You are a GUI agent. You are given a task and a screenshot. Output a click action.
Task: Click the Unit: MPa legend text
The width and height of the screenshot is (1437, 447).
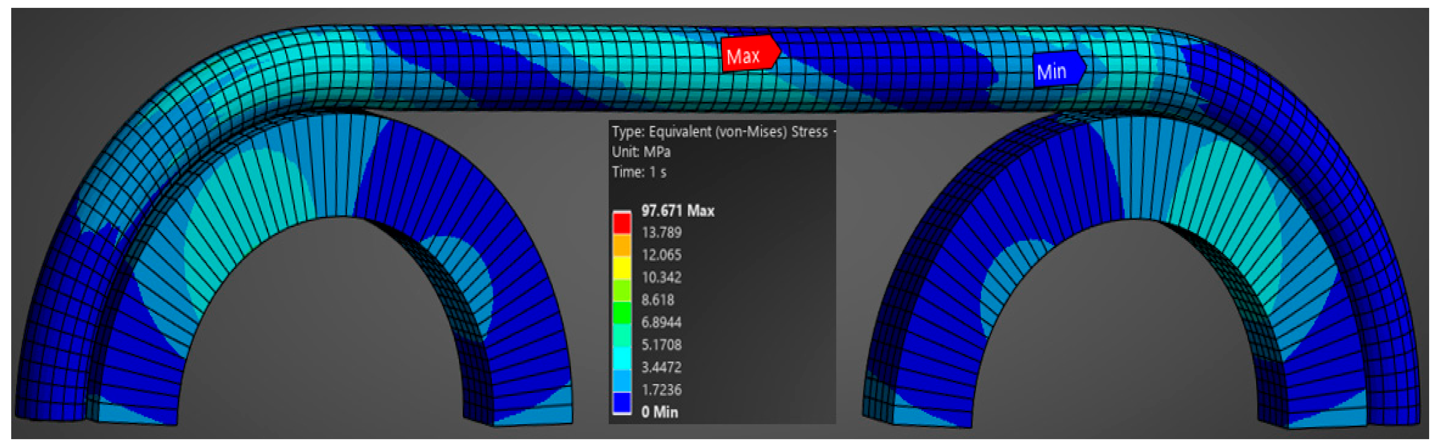tap(641, 152)
